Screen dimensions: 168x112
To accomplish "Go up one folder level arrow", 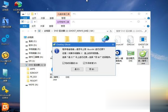I will (35, 31).
